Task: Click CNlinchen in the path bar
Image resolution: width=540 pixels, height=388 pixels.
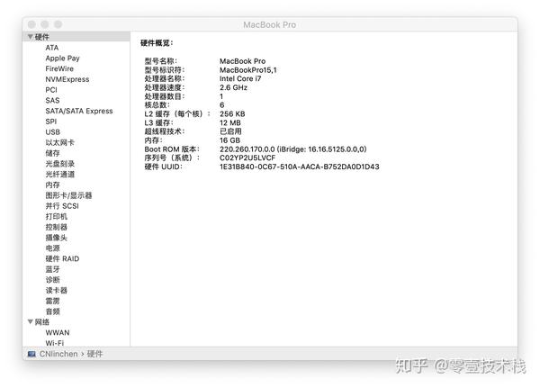Action: click(x=58, y=354)
